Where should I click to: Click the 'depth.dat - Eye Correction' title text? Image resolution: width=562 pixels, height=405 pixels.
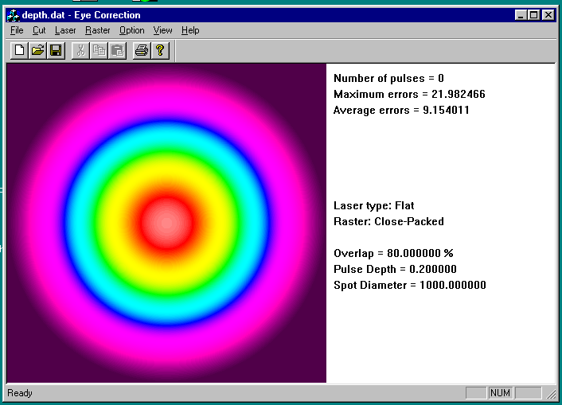[x=81, y=15]
